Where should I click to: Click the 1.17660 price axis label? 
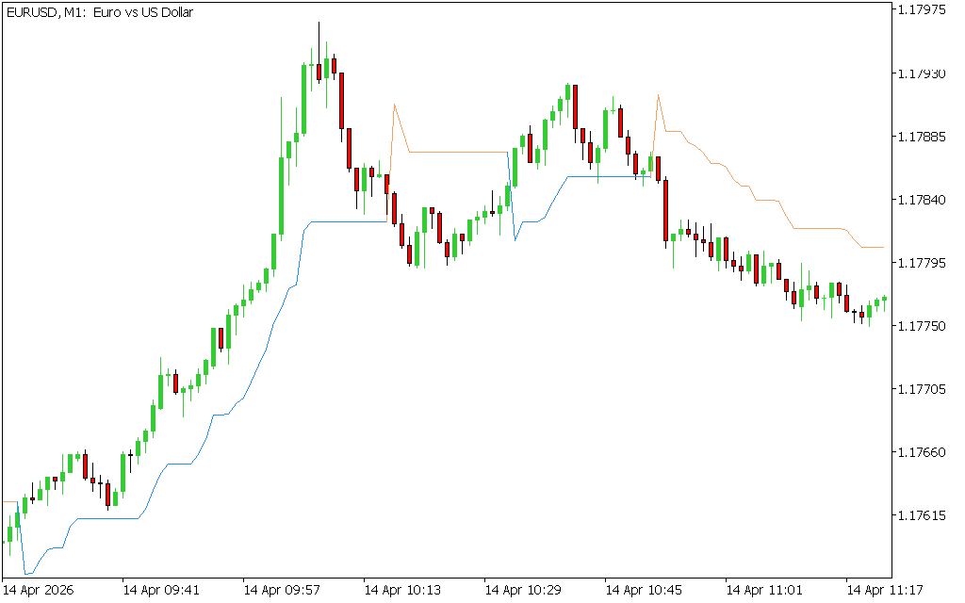coord(922,452)
